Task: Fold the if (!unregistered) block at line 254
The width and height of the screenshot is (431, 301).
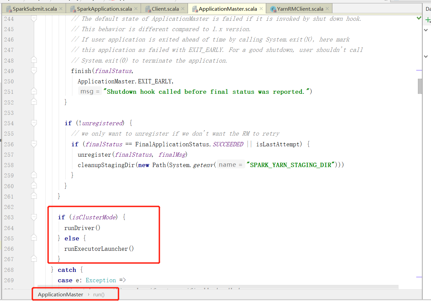Action: pyautogui.click(x=34, y=123)
